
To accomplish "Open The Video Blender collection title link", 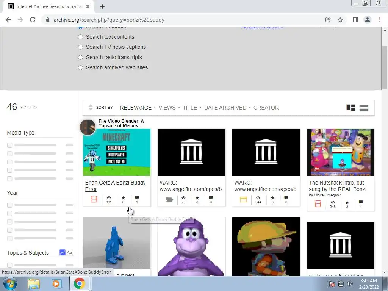I will click(x=121, y=124).
